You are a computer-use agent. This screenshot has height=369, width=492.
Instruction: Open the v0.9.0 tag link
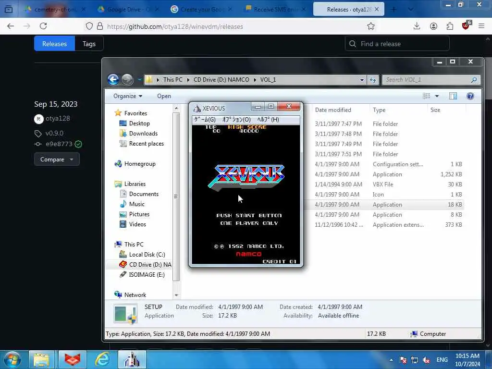click(x=54, y=133)
